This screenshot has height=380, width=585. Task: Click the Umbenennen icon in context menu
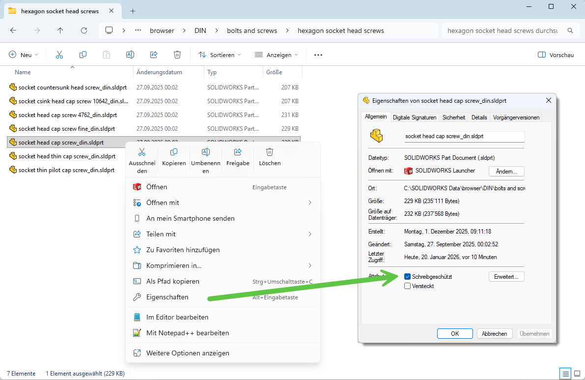pos(206,152)
